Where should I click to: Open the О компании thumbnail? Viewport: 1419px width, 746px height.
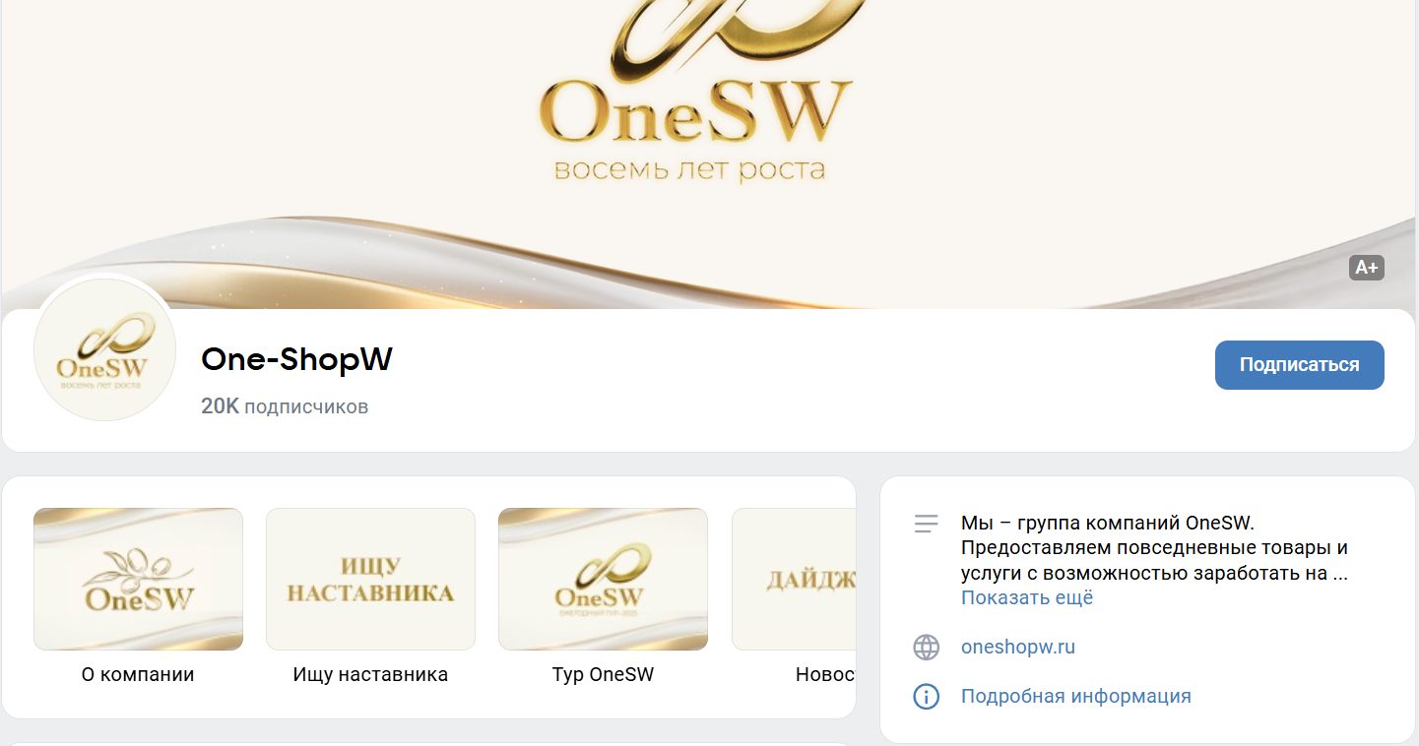pyautogui.click(x=138, y=579)
